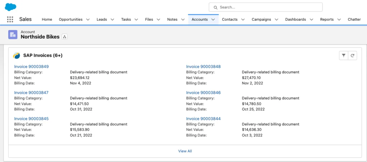
Task: Select net value $15,583.90
Action: (80, 130)
